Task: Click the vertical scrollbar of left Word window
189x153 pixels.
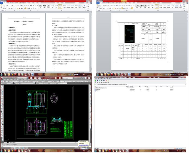Action: (91, 42)
